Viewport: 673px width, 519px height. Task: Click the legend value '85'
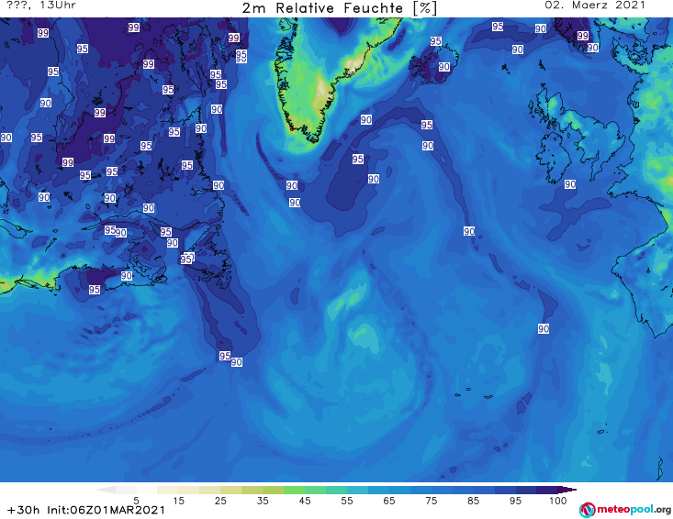[473, 501]
